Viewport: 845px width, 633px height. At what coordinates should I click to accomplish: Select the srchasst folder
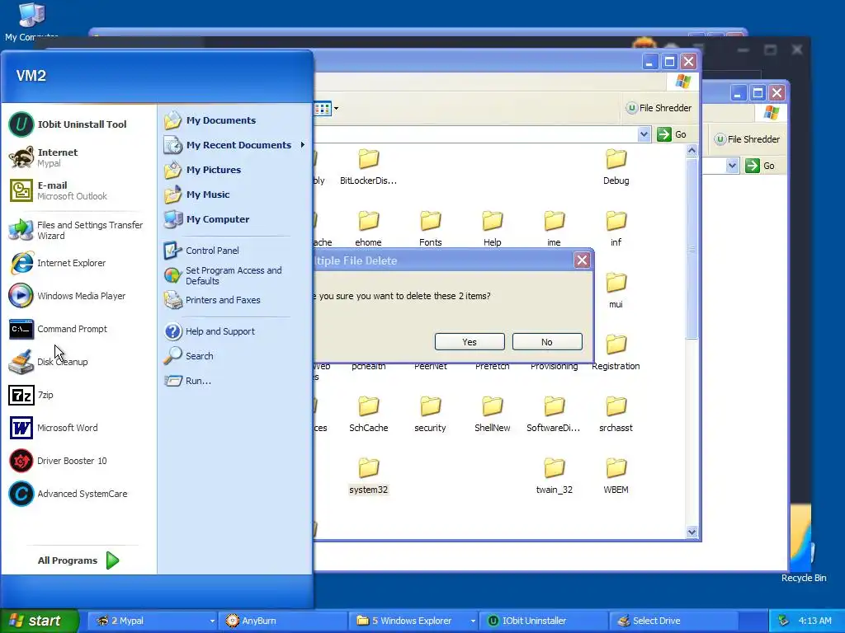click(x=616, y=415)
